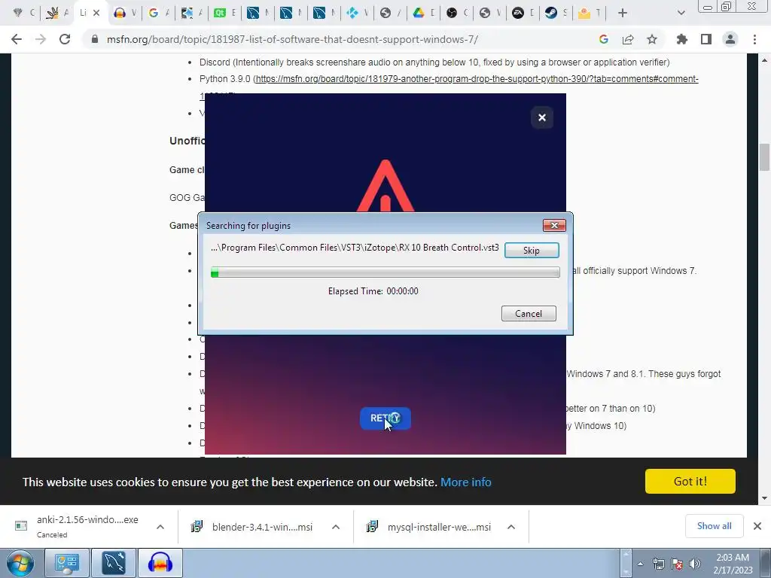Accept cookies with Got it!
Viewport: 771px width, 578px height.
click(x=690, y=481)
